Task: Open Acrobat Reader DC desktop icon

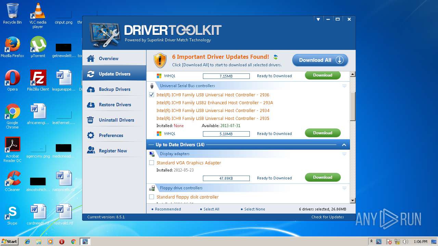Action: tap(12, 150)
